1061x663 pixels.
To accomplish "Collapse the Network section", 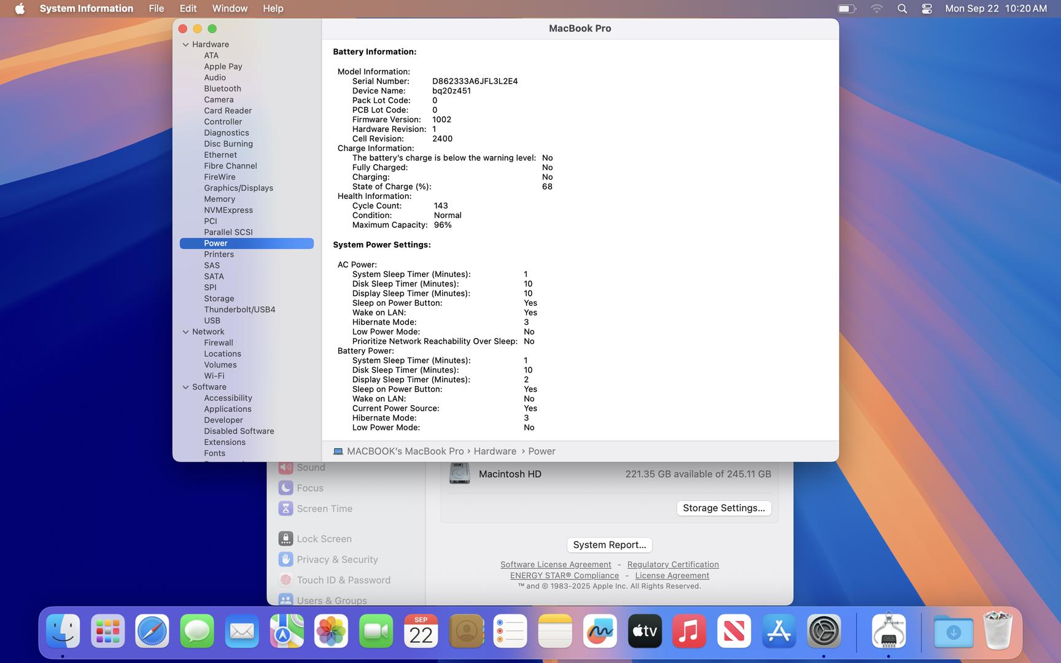I will tap(185, 331).
